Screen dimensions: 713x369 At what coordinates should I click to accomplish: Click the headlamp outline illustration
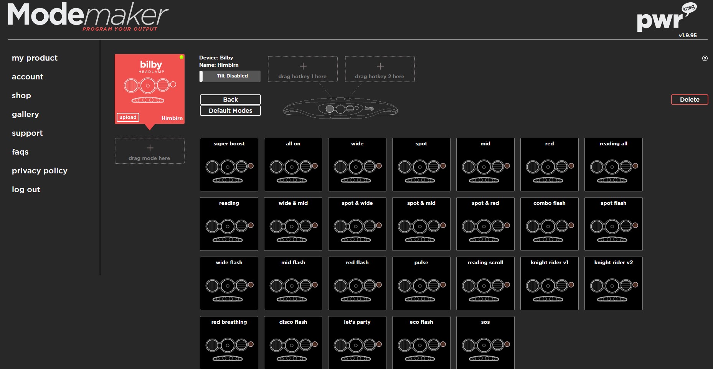tap(340, 109)
